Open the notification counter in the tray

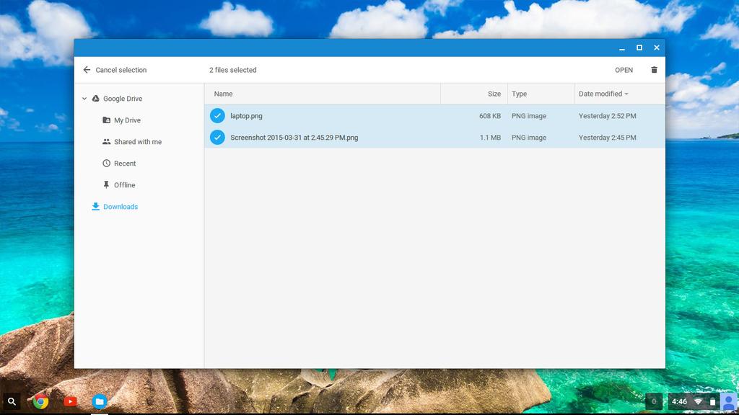coord(654,402)
